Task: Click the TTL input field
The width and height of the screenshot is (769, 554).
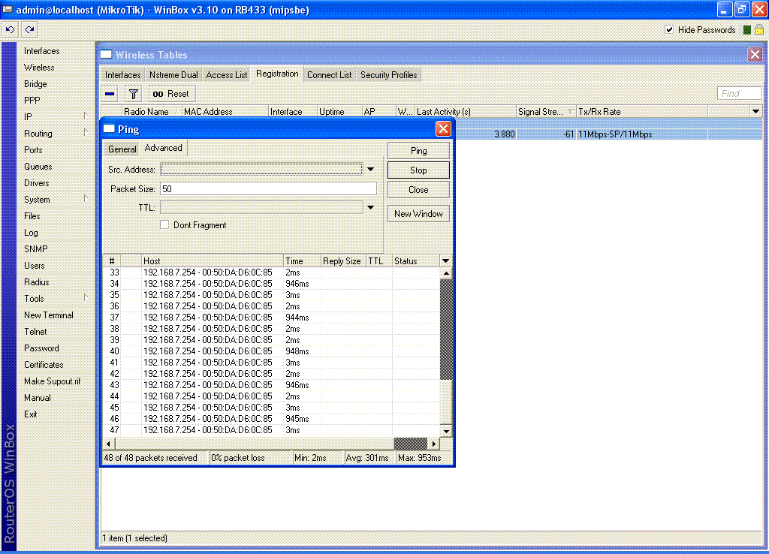Action: pos(262,207)
